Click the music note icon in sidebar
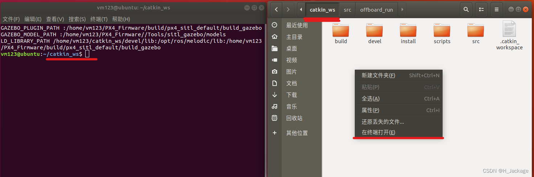 click(275, 106)
